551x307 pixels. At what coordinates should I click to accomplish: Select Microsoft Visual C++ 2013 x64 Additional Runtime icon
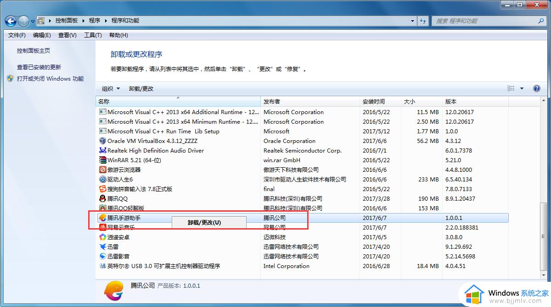tap(103, 112)
